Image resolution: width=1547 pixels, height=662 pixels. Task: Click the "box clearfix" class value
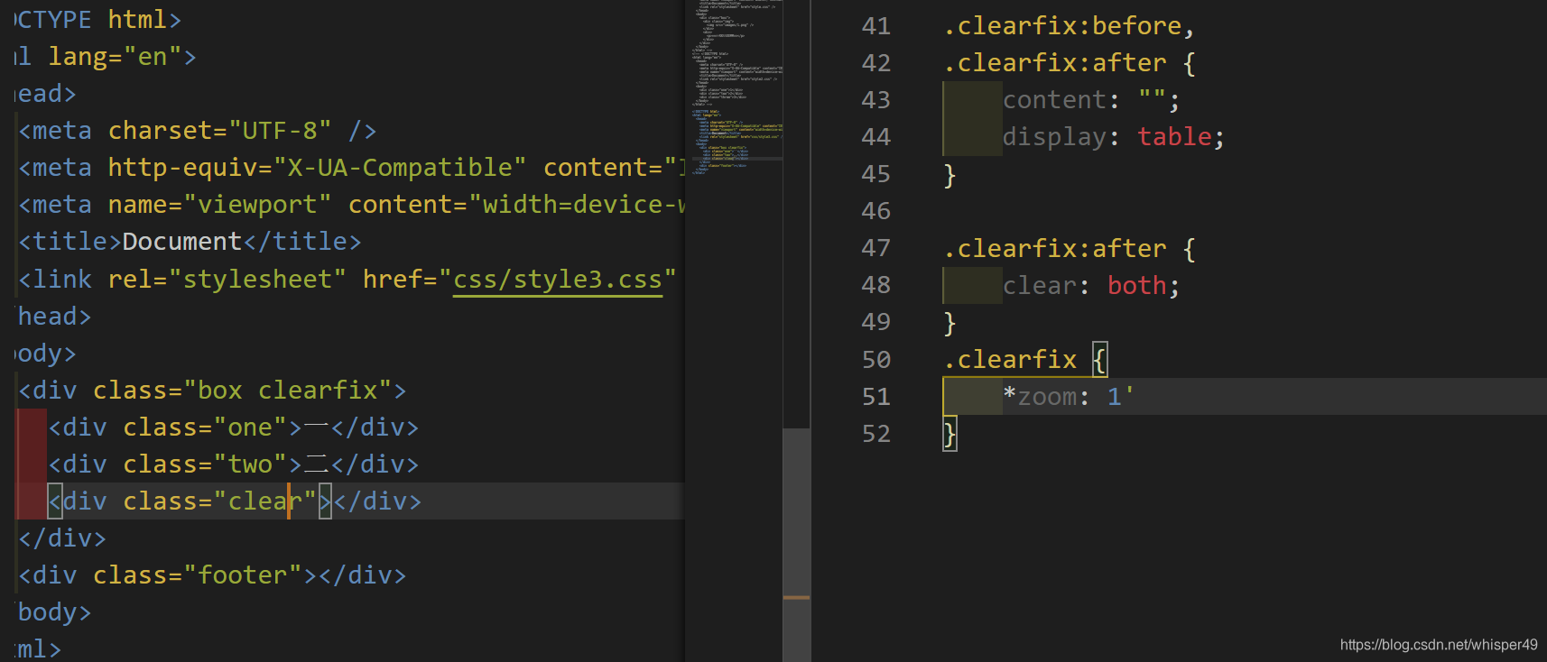coord(287,391)
